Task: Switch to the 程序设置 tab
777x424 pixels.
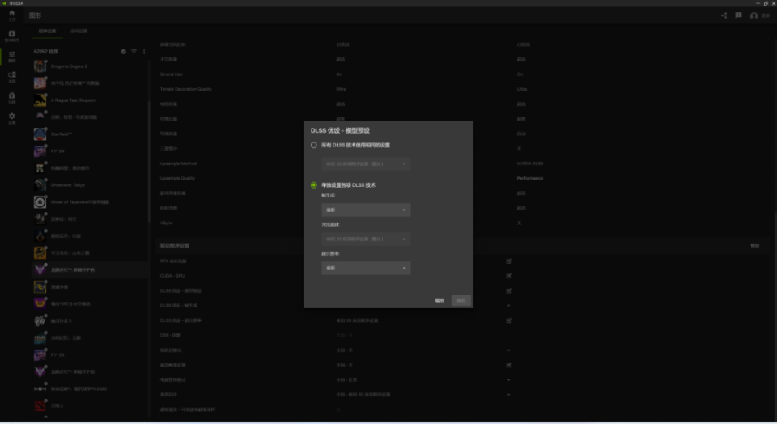Action: [x=48, y=32]
